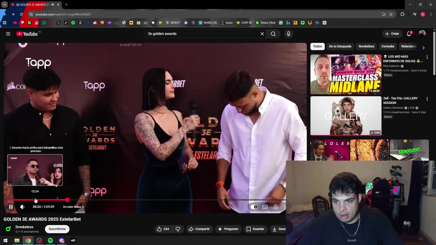Save the video with Guardar
This screenshot has height=245, width=436.
coord(255,229)
